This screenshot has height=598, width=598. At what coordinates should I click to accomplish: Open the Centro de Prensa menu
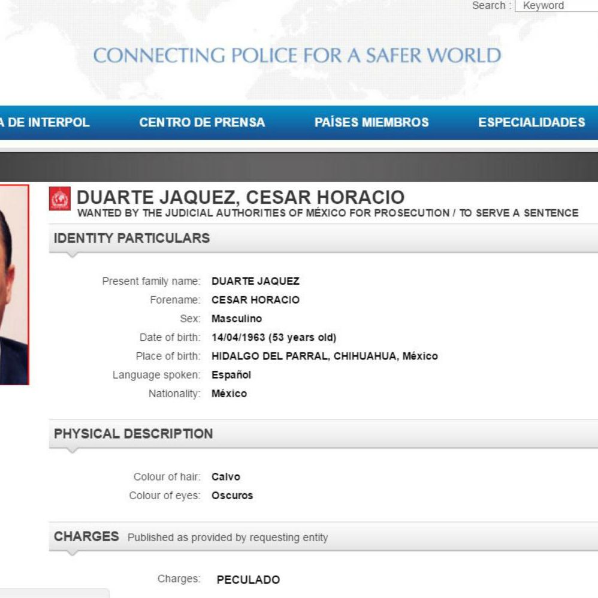click(202, 122)
